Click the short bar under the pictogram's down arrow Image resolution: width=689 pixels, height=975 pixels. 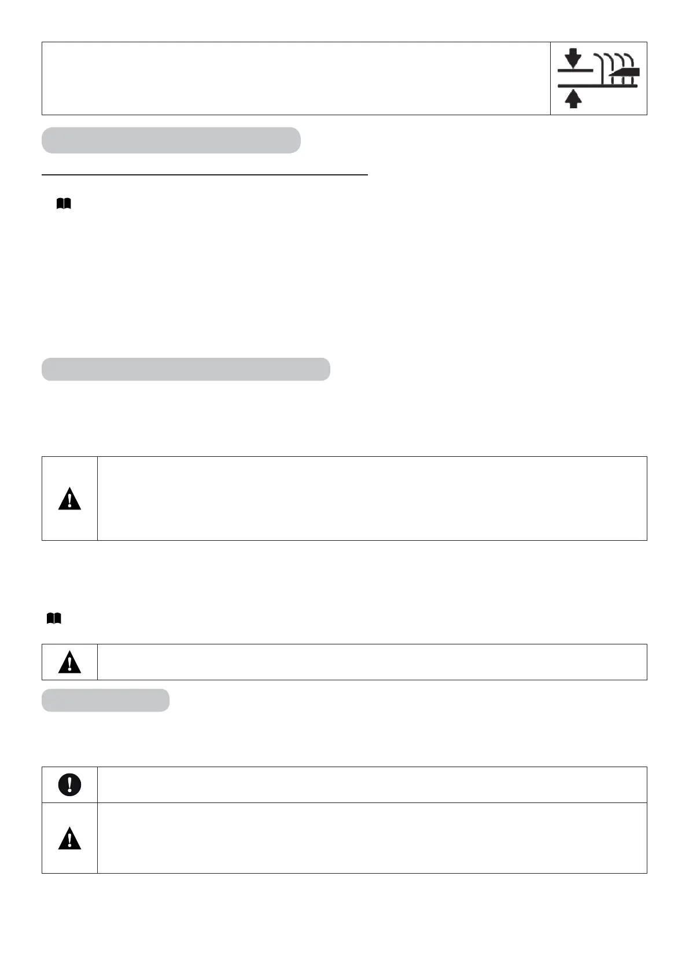575,71
